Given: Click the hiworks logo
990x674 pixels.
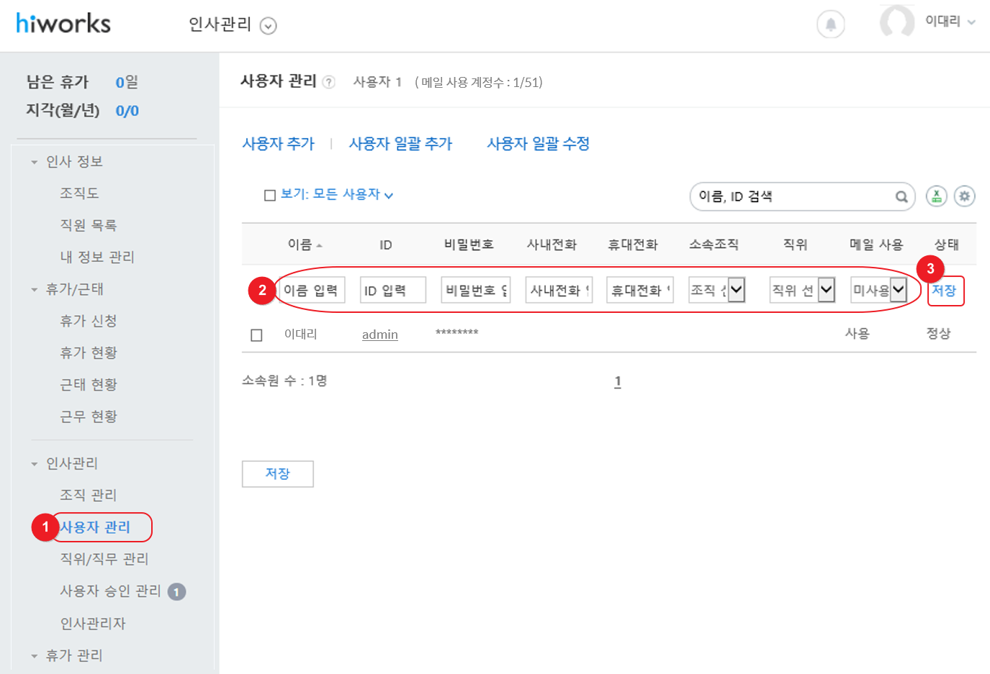Looking at the screenshot, I should [63, 24].
